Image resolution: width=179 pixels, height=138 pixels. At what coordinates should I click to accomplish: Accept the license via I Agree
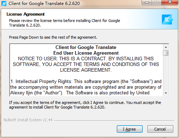tap(130, 129)
